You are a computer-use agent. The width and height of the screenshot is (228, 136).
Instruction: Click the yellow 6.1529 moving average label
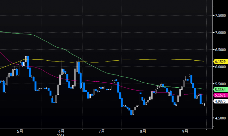(220, 62)
